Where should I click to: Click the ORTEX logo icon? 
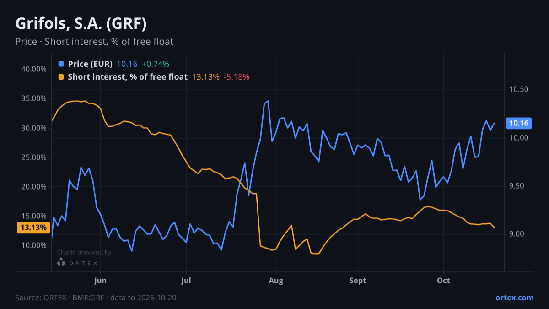point(61,262)
